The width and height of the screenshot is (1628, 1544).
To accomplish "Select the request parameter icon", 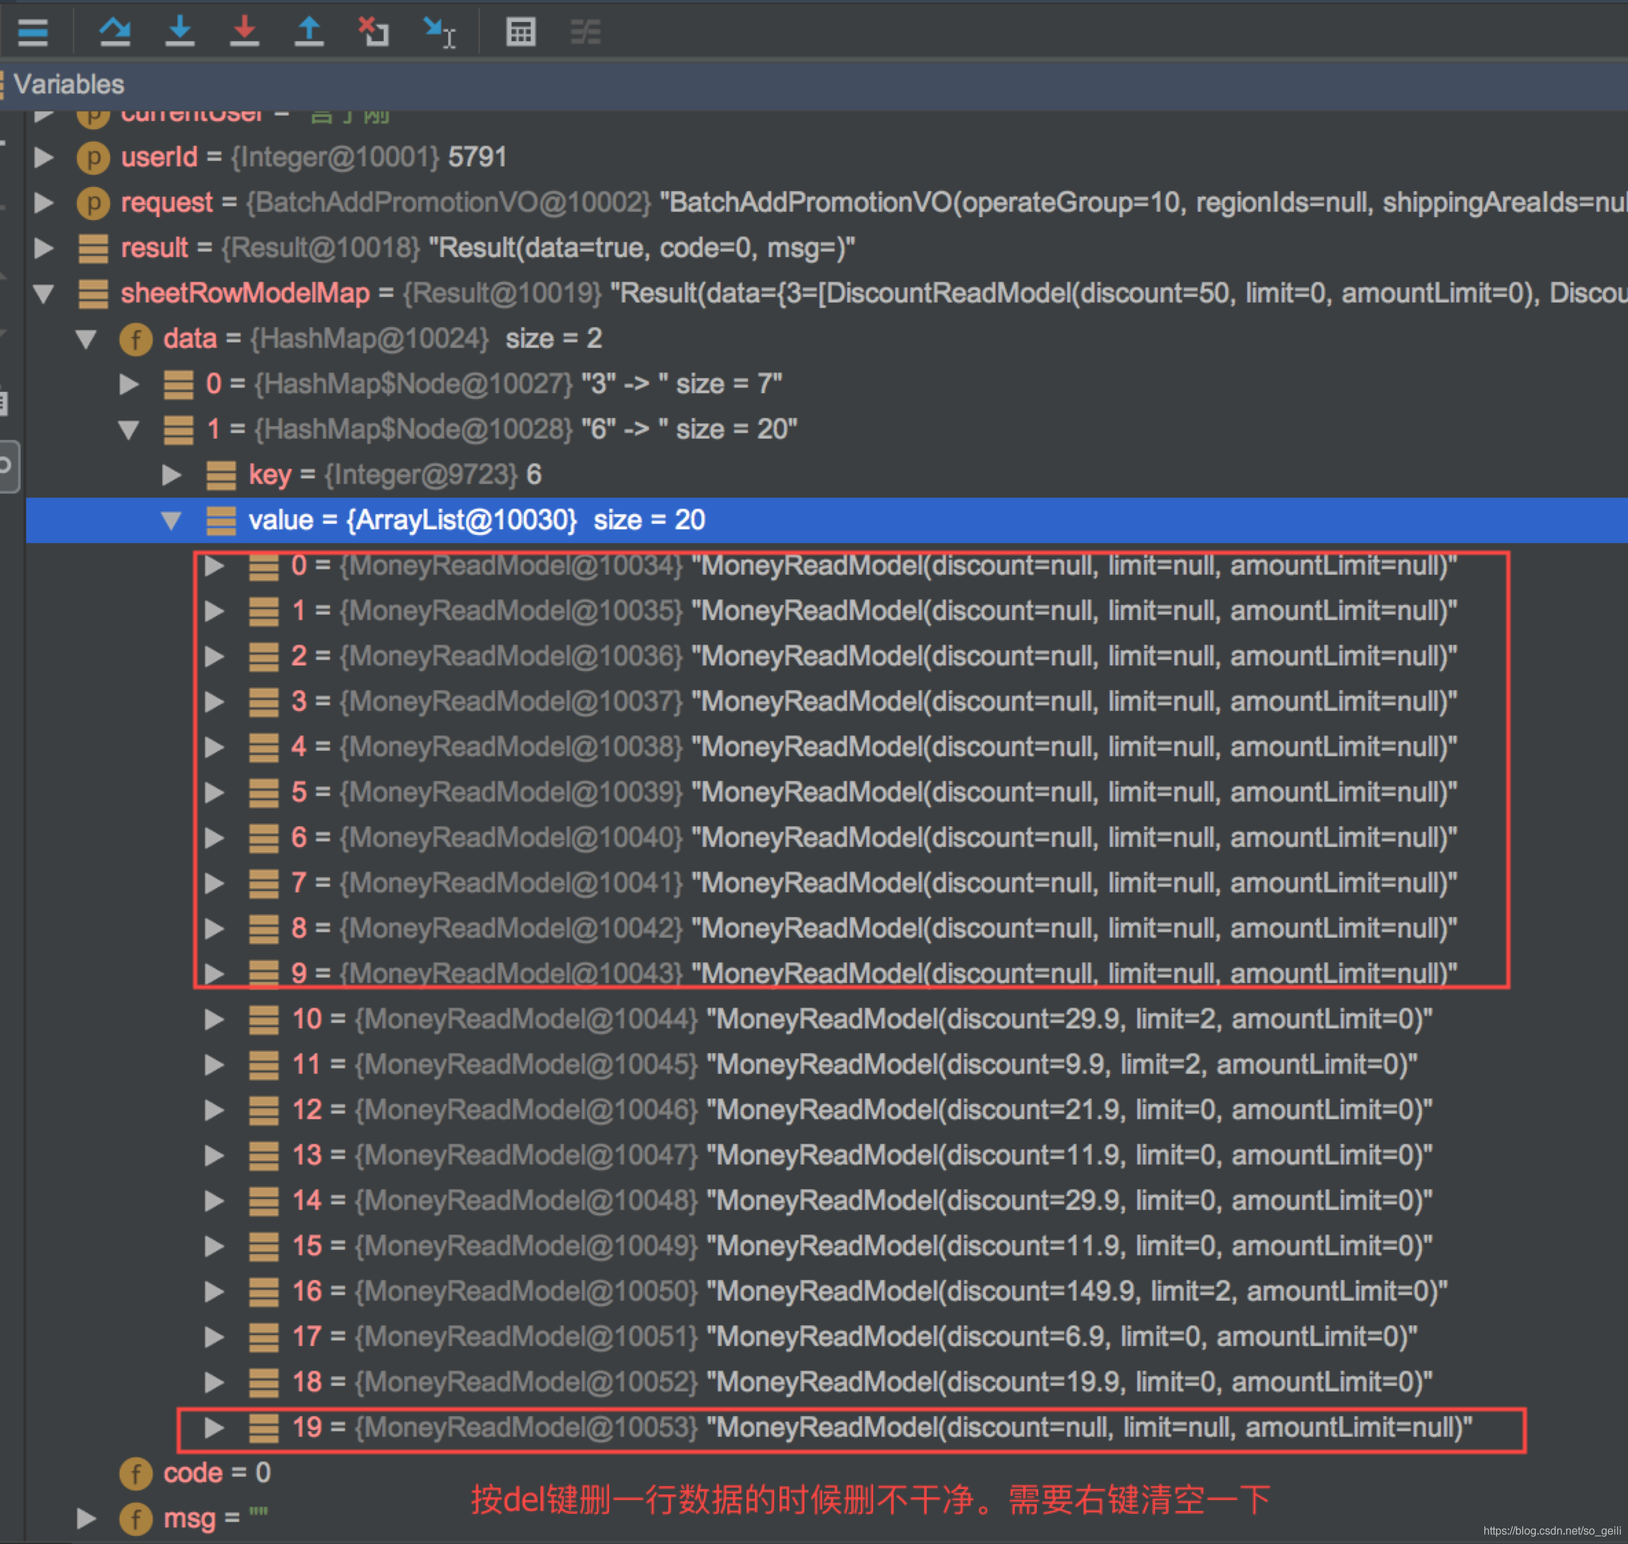I will 93,203.
